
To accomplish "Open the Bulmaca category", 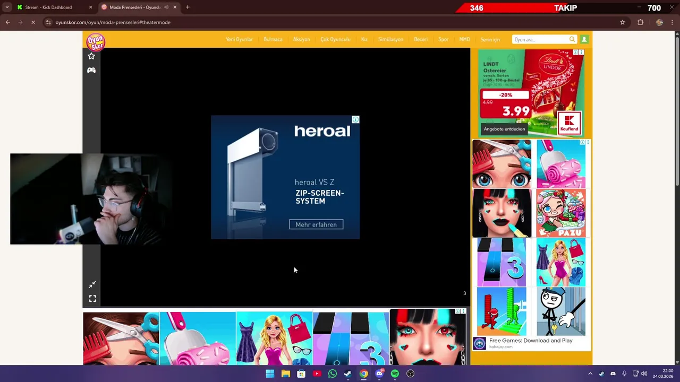I will point(273,39).
